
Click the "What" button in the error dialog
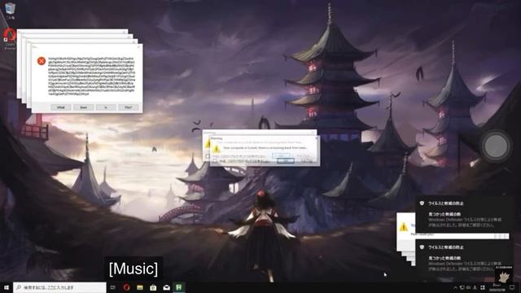61,107
